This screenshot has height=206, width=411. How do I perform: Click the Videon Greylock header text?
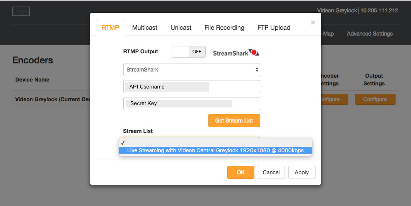[337, 10]
